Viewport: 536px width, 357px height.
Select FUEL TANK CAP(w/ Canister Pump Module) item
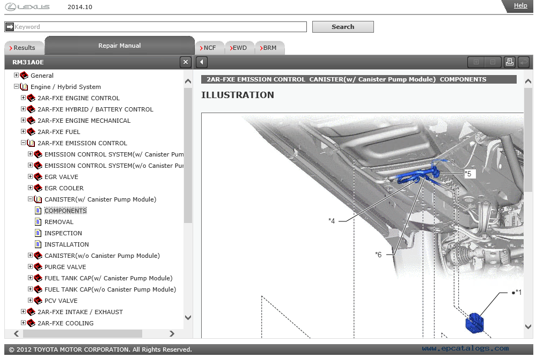(108, 278)
